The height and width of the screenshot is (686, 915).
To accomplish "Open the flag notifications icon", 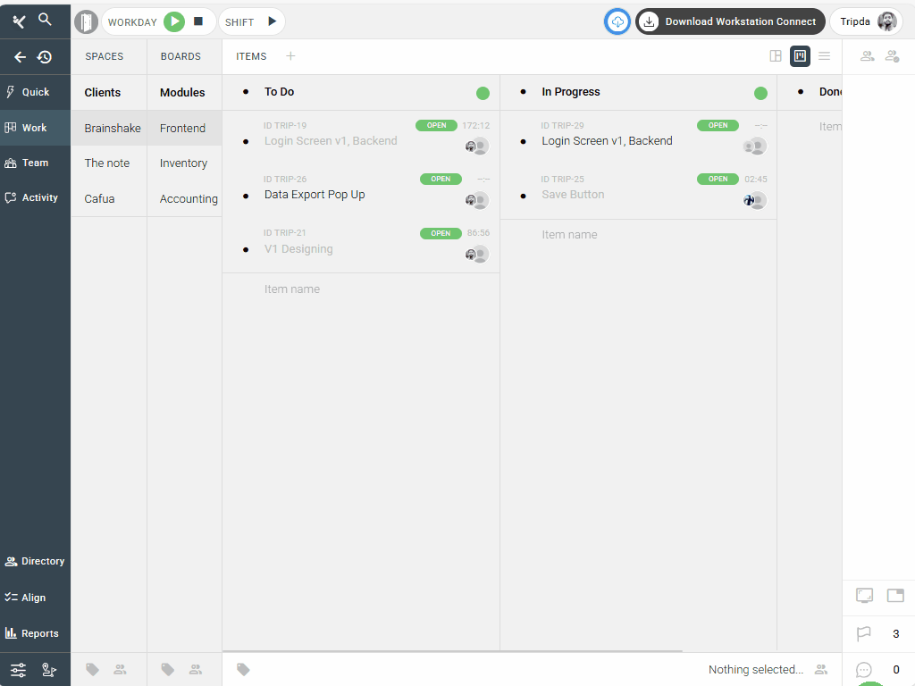I will (x=864, y=634).
